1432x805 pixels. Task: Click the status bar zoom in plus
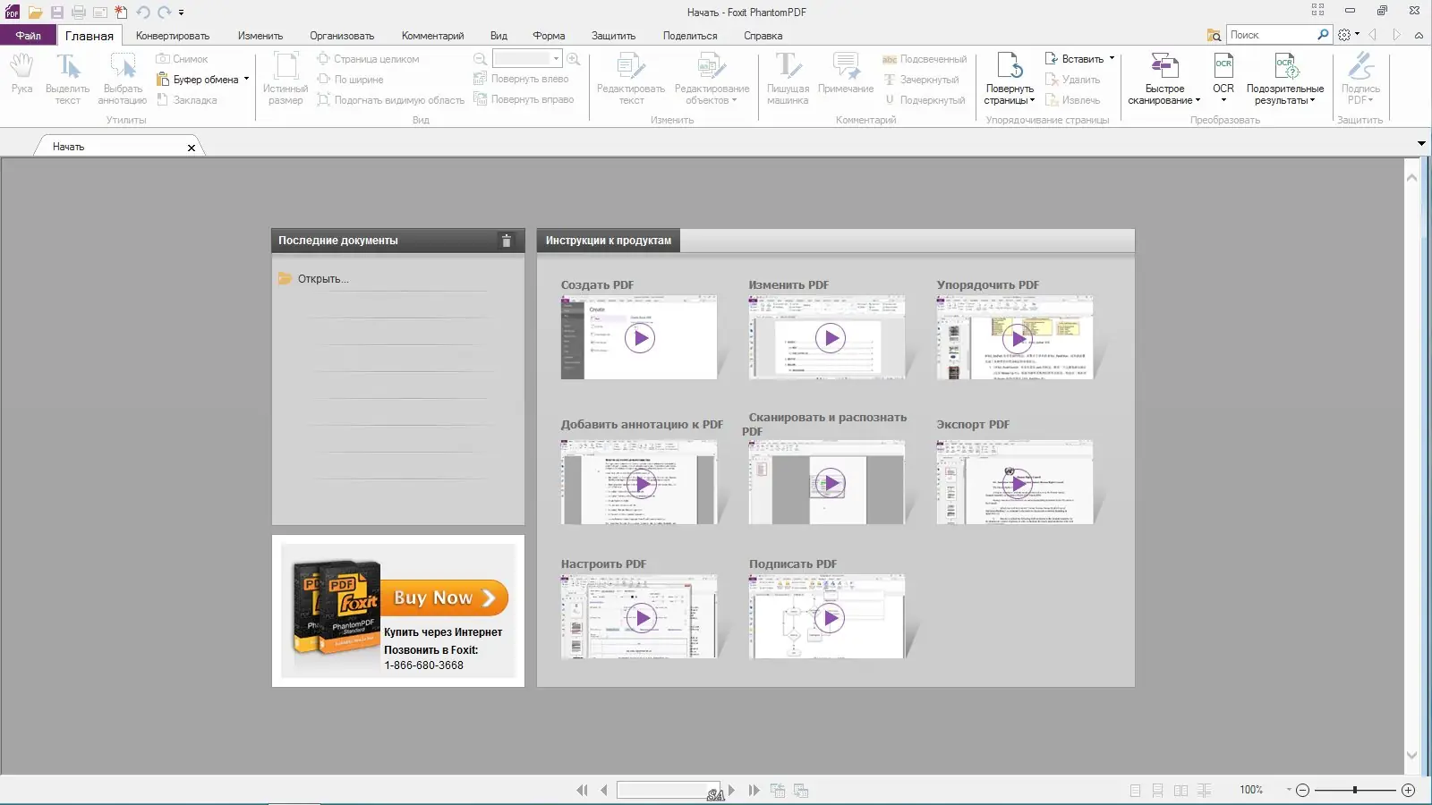(x=1408, y=790)
